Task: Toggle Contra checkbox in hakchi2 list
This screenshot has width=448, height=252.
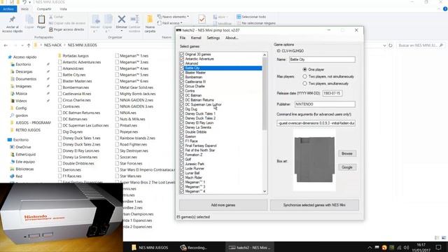Action: [x=182, y=90]
